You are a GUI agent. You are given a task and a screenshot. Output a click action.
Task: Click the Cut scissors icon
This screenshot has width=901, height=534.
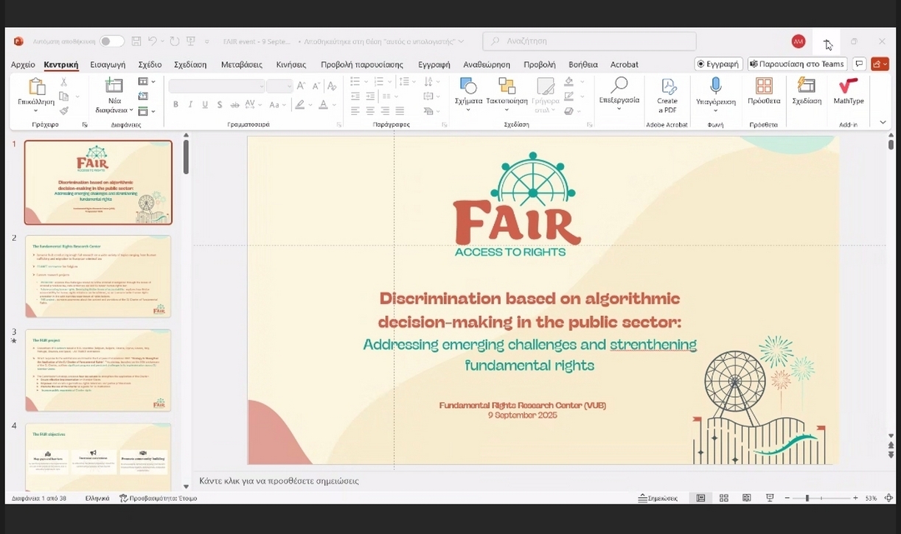tap(63, 82)
